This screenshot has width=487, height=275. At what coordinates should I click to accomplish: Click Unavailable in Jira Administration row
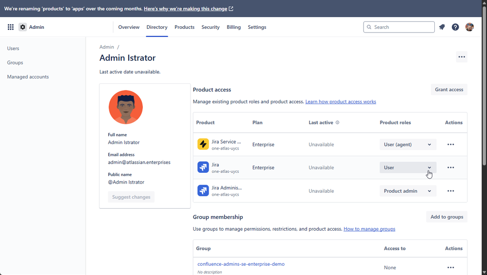coord(321,191)
